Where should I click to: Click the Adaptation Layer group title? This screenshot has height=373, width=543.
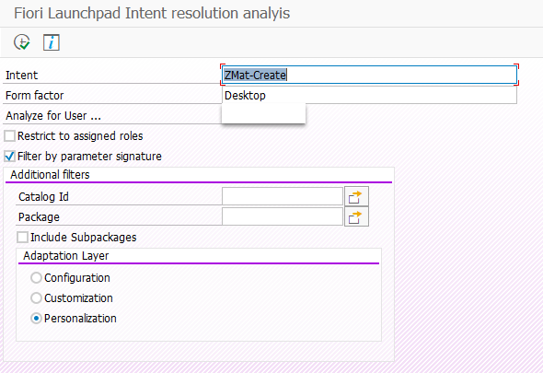click(x=65, y=256)
